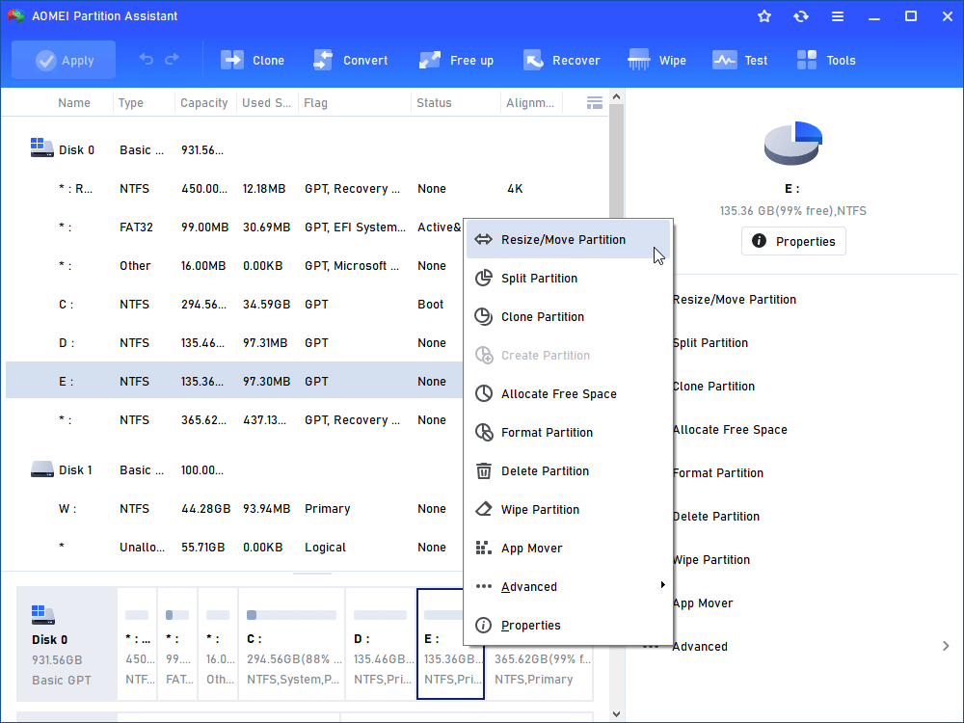Sort by the Name column header
This screenshot has height=723, width=964.
point(74,103)
